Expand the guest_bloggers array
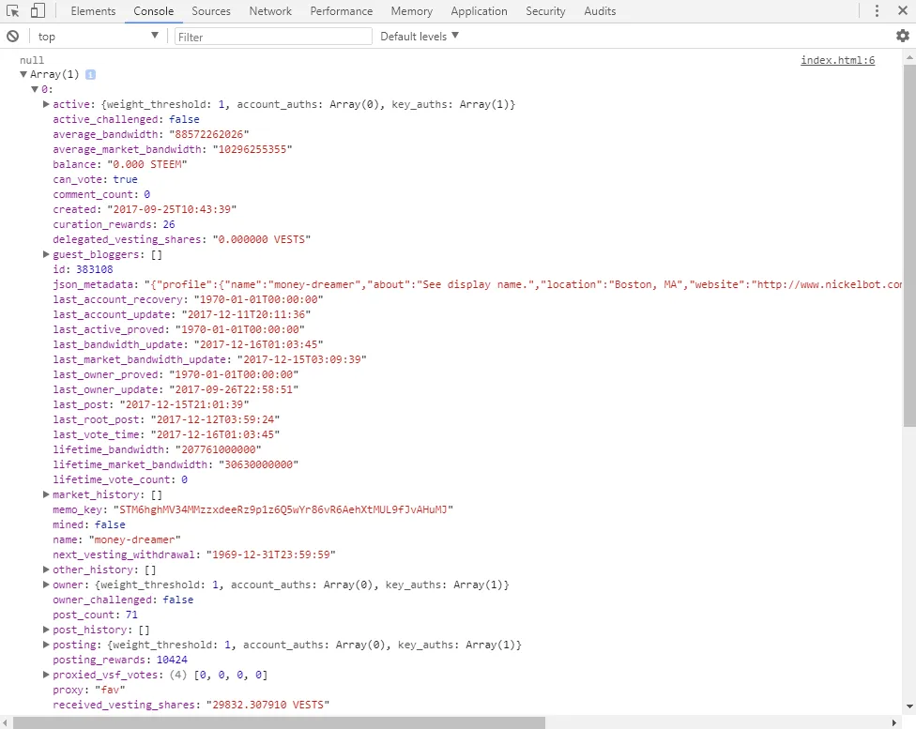916x729 pixels. tap(46, 254)
